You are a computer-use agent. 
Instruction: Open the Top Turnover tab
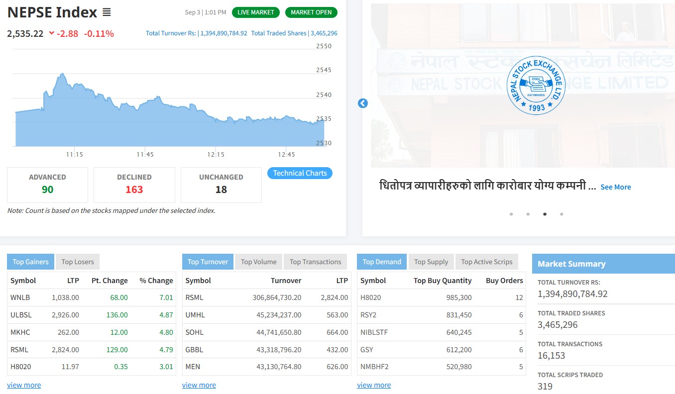pyautogui.click(x=208, y=262)
